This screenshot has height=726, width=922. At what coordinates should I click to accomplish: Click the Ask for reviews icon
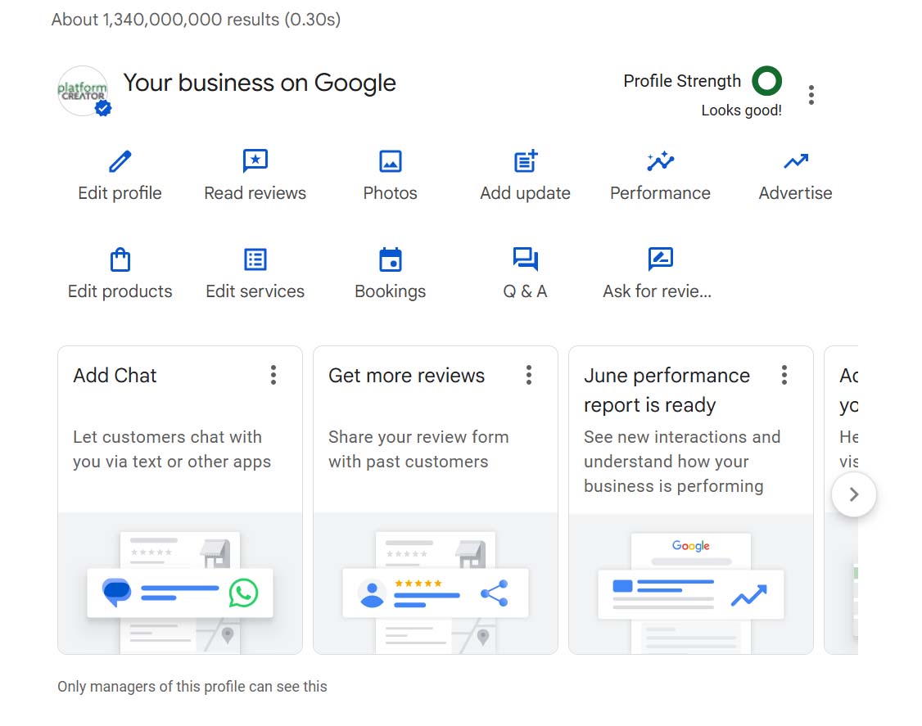pos(660,259)
